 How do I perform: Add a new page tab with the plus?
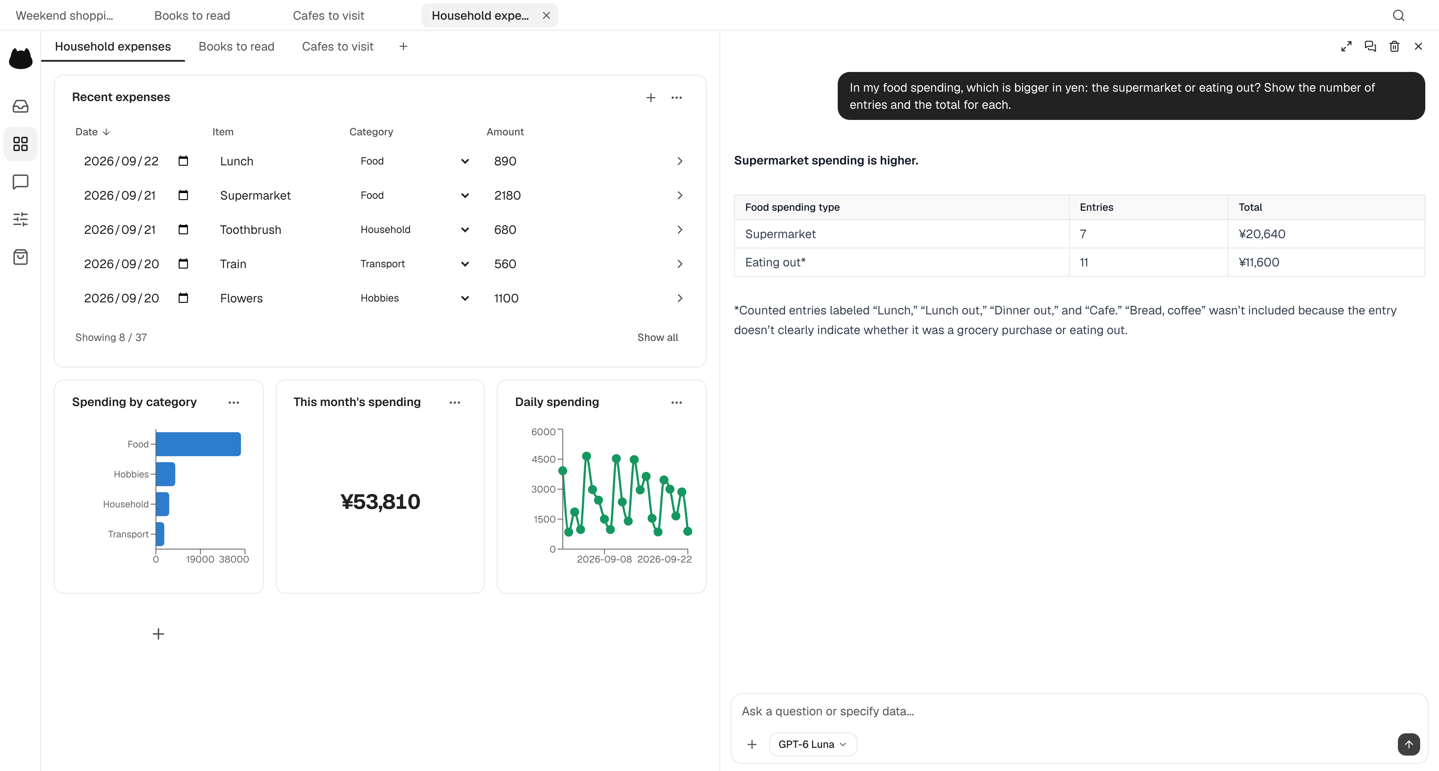[403, 46]
